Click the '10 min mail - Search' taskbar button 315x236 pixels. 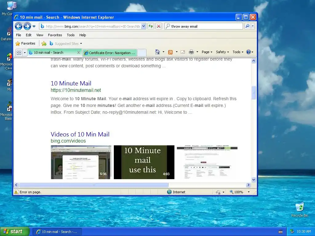(x=57, y=232)
